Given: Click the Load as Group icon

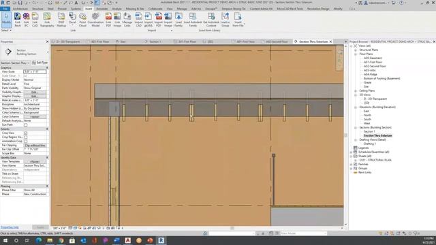Looking at the screenshot, I should 225,16.
